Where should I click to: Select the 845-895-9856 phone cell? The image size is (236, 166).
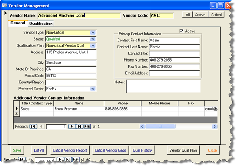tap(122, 109)
